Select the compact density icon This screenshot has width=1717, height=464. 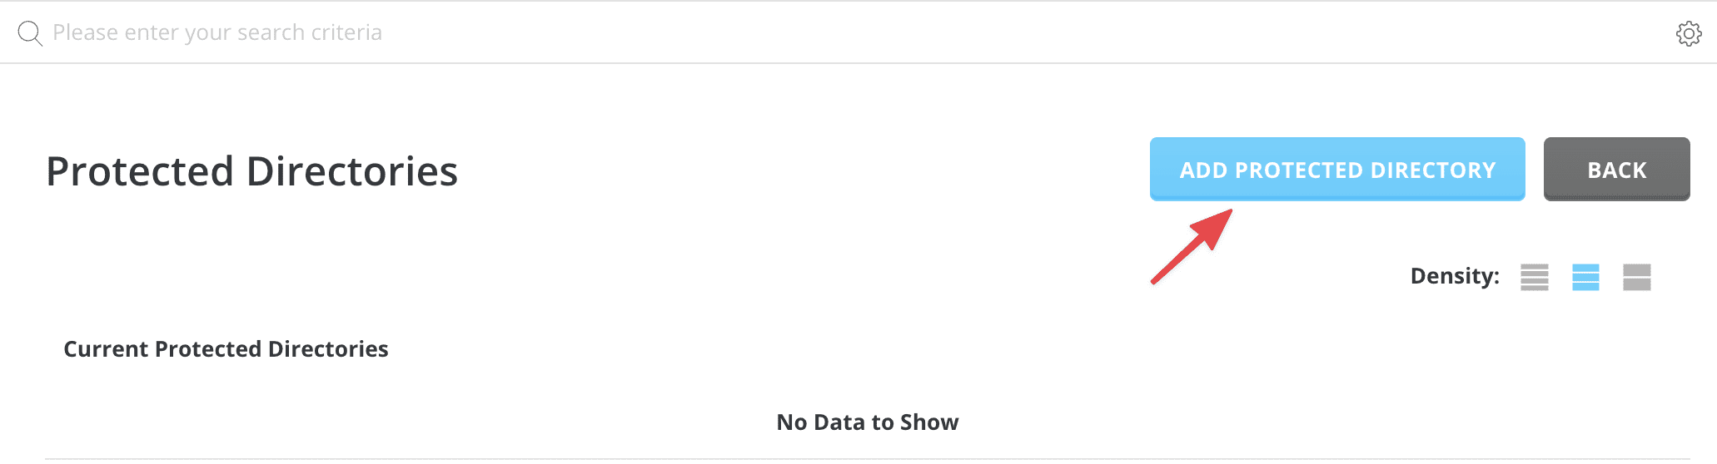1534,277
